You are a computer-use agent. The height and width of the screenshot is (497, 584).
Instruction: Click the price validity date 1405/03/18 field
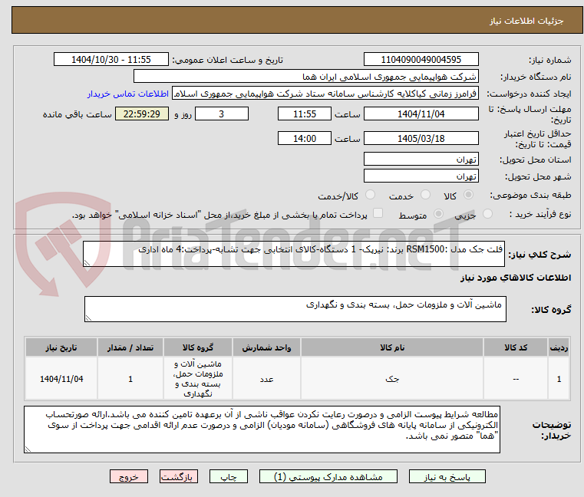[x=421, y=139]
